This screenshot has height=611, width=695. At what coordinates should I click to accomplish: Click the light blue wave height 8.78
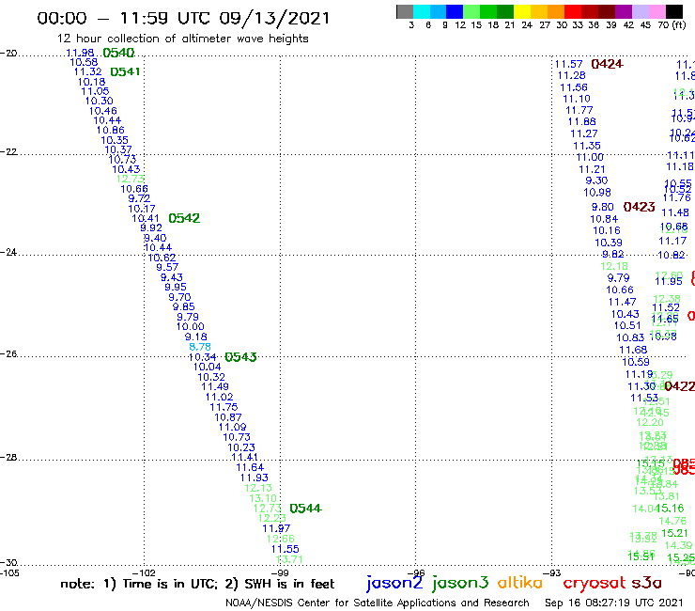click(200, 347)
